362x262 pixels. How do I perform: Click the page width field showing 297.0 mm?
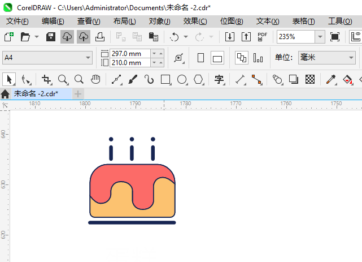pos(130,54)
